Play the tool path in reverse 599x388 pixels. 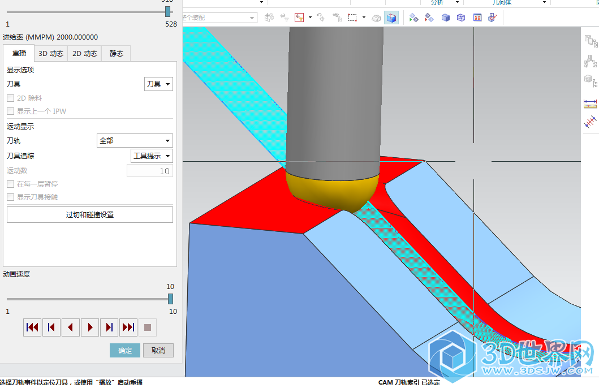70,327
